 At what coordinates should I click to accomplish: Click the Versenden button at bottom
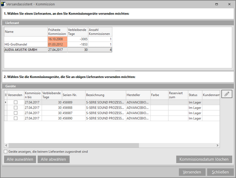192,172
